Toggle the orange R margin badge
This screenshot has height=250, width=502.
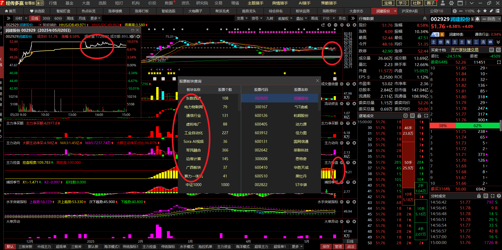tap(442, 35)
